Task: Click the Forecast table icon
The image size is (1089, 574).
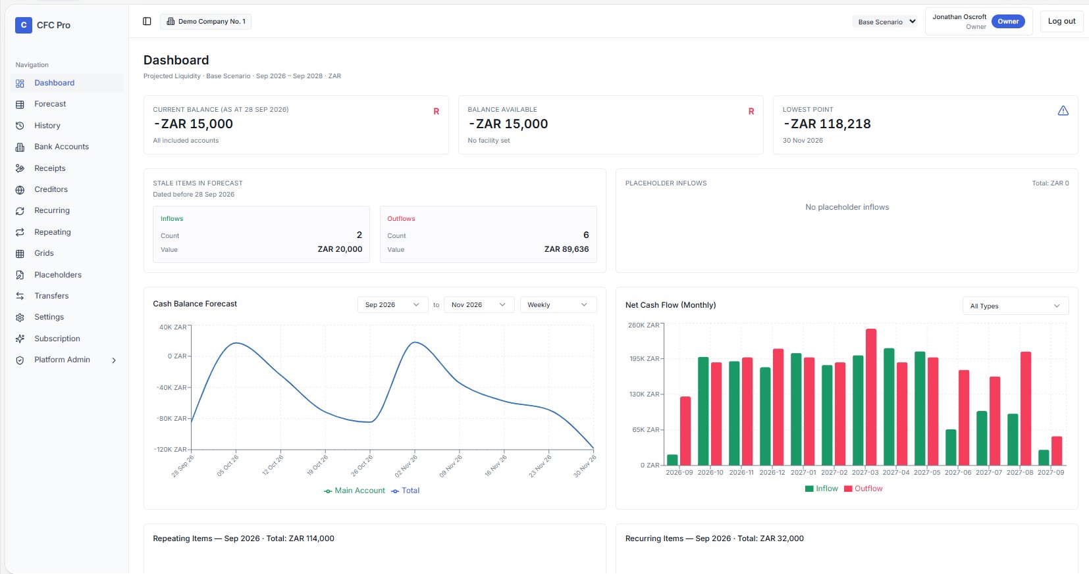Action: (x=20, y=105)
